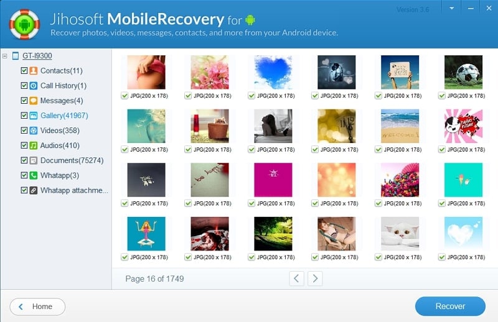Return to the Home screen
The image size is (498, 322).
[x=37, y=306]
